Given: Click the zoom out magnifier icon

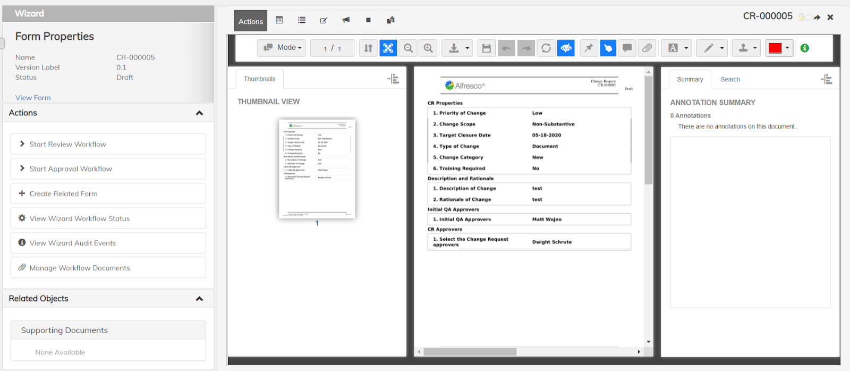Looking at the screenshot, I should [408, 48].
